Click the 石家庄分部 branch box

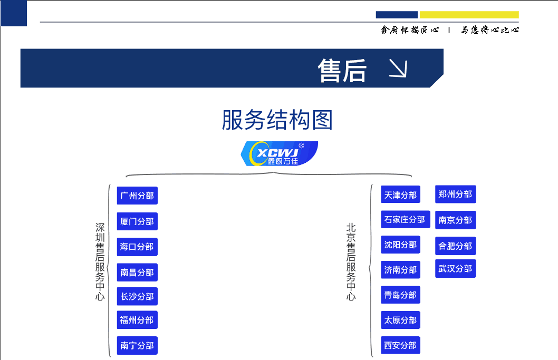(x=406, y=219)
